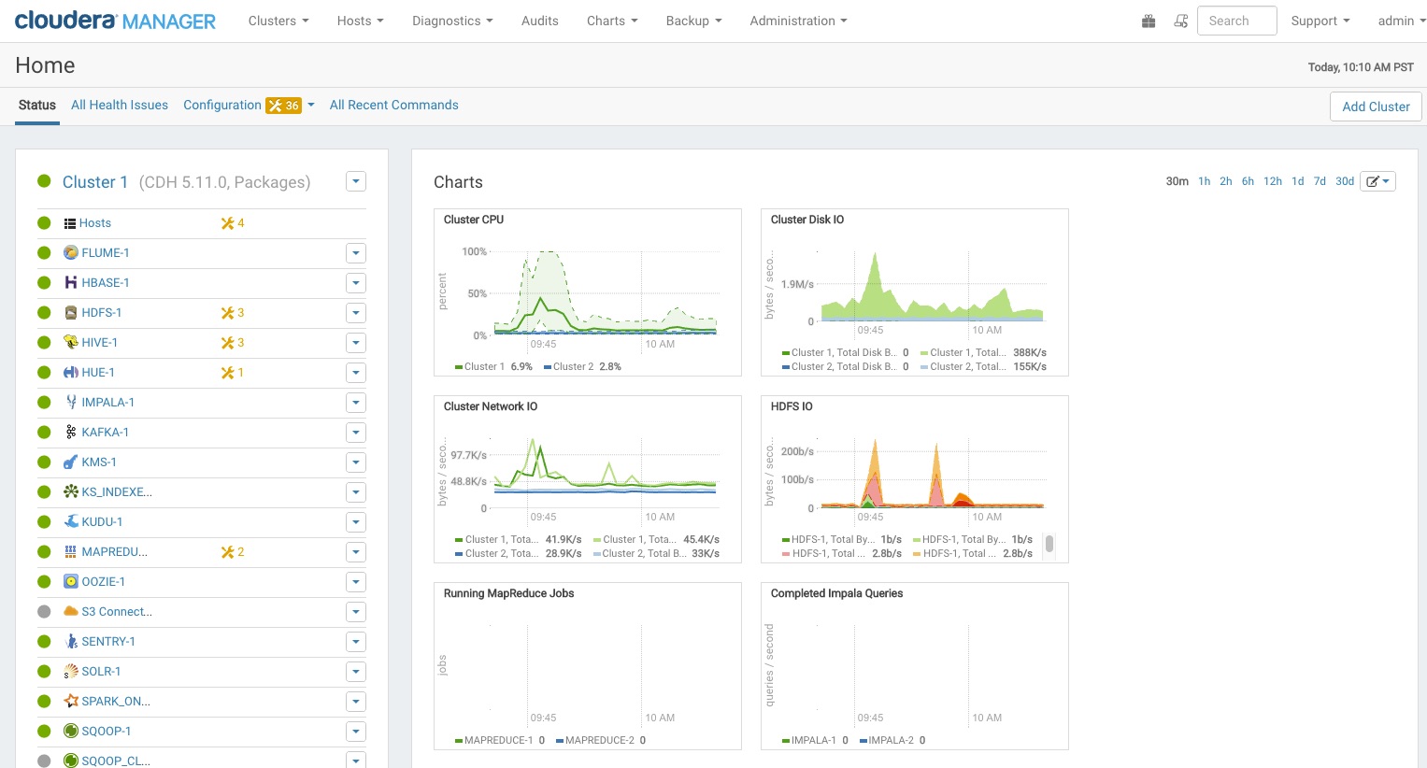
Task: Switch chart range to 7d
Action: pyautogui.click(x=1320, y=181)
